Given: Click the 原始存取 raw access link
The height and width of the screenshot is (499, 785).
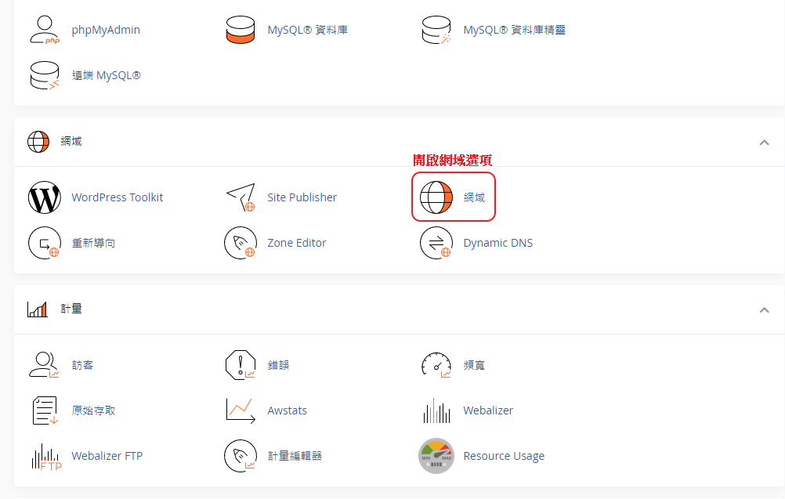Looking at the screenshot, I should [93, 410].
